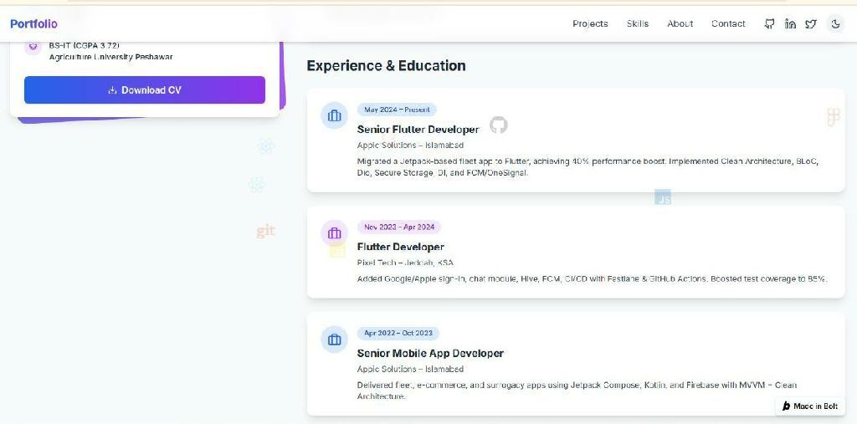Click the orange floating git logo
The height and width of the screenshot is (424, 857).
pyautogui.click(x=265, y=231)
